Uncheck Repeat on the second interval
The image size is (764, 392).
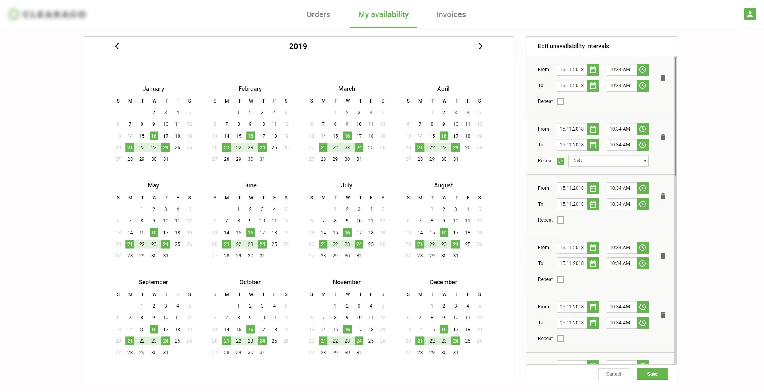pos(561,161)
